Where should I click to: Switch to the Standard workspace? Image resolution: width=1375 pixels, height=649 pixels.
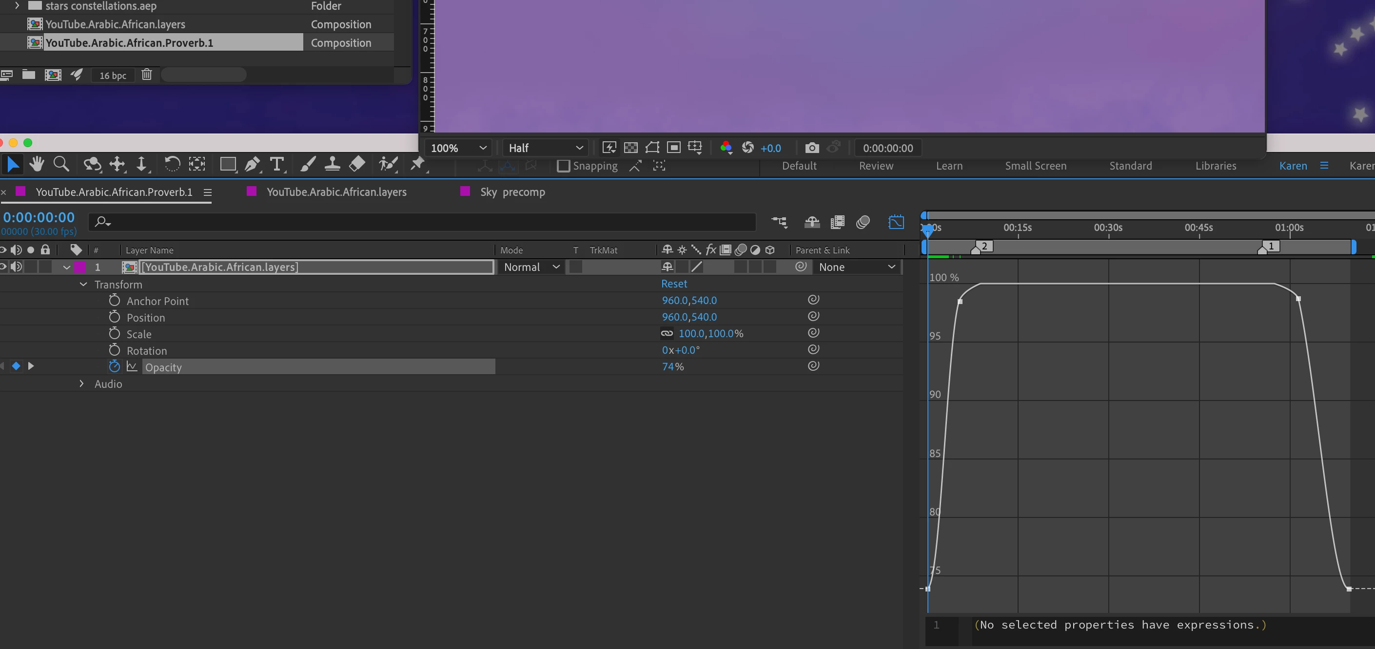1130,166
